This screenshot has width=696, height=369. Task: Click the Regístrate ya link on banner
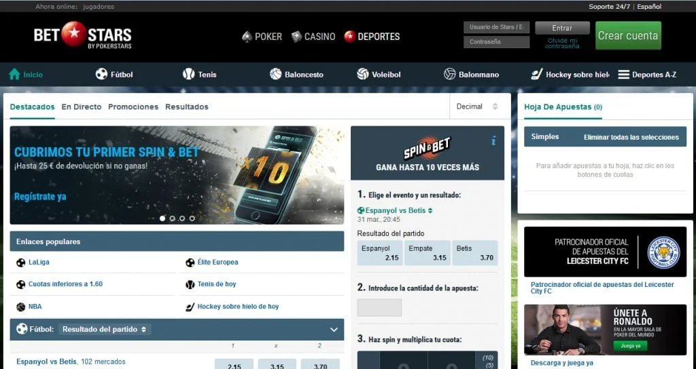click(40, 197)
